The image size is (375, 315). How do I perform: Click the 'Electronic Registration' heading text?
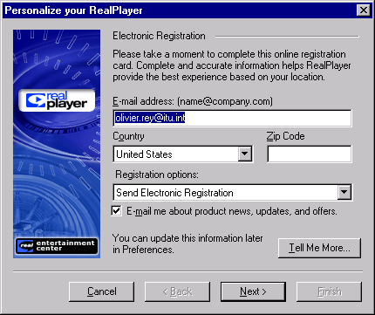(159, 36)
